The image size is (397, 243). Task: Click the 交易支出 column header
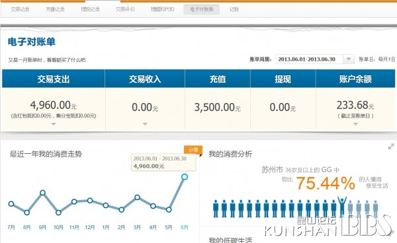coord(54,79)
